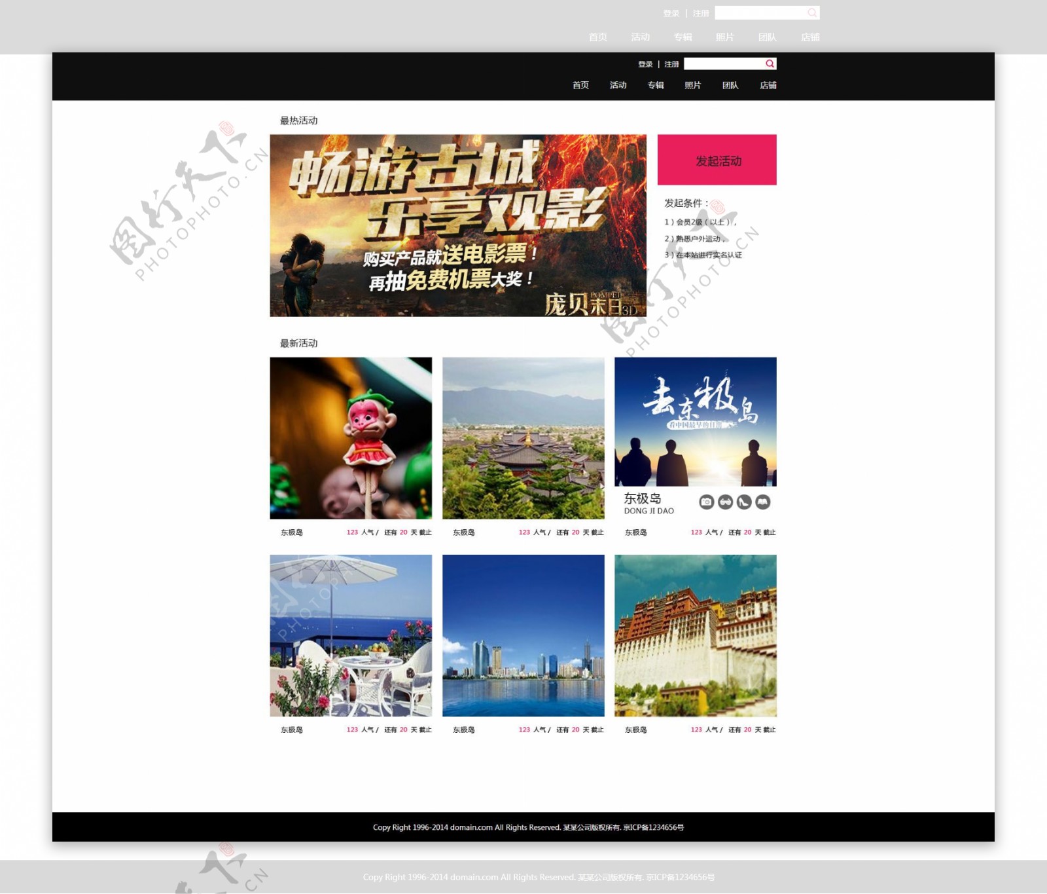The height and width of the screenshot is (894, 1047).
Task: Open the temple rooftops activity image
Action: point(523,438)
